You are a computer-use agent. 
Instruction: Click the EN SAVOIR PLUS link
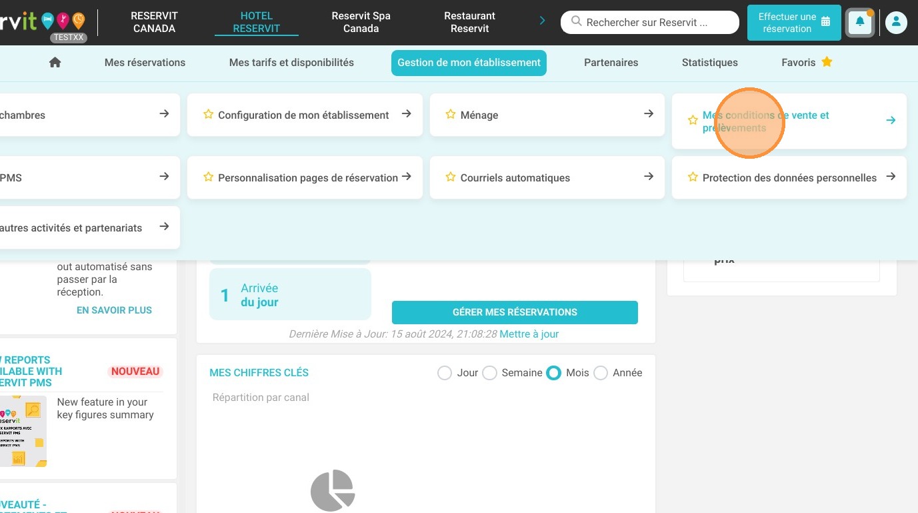(114, 310)
